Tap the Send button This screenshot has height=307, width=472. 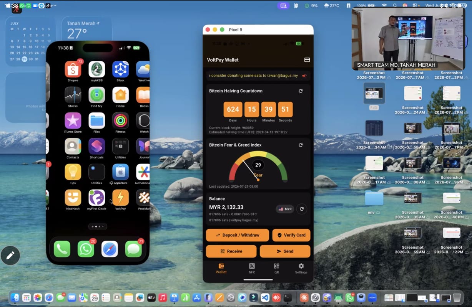point(285,251)
